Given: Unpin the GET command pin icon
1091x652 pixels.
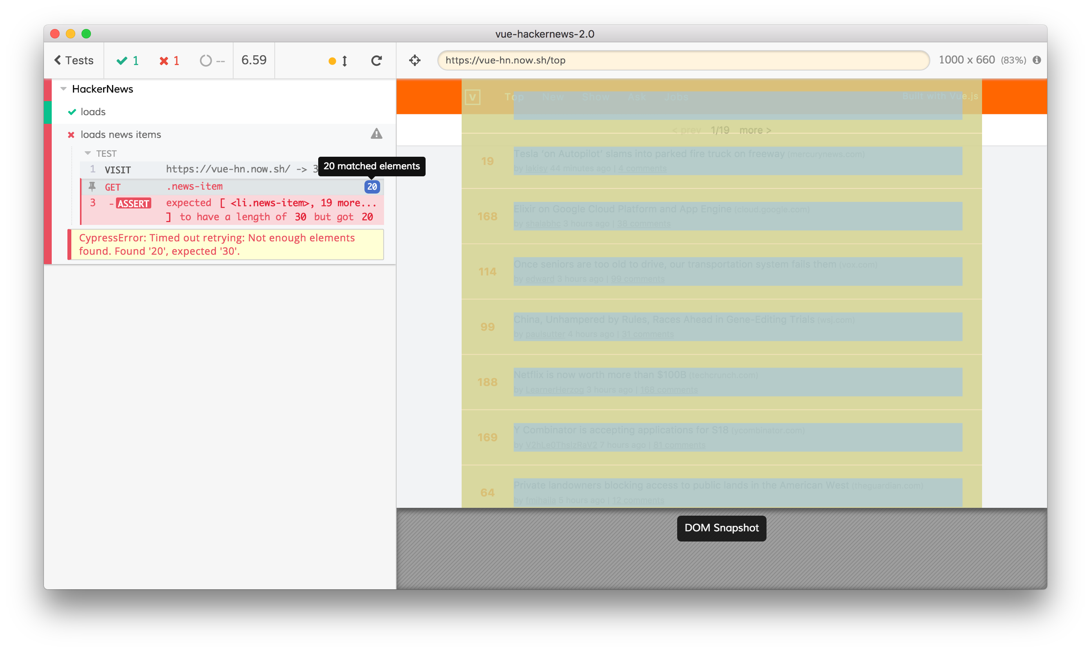Looking at the screenshot, I should click(x=92, y=187).
